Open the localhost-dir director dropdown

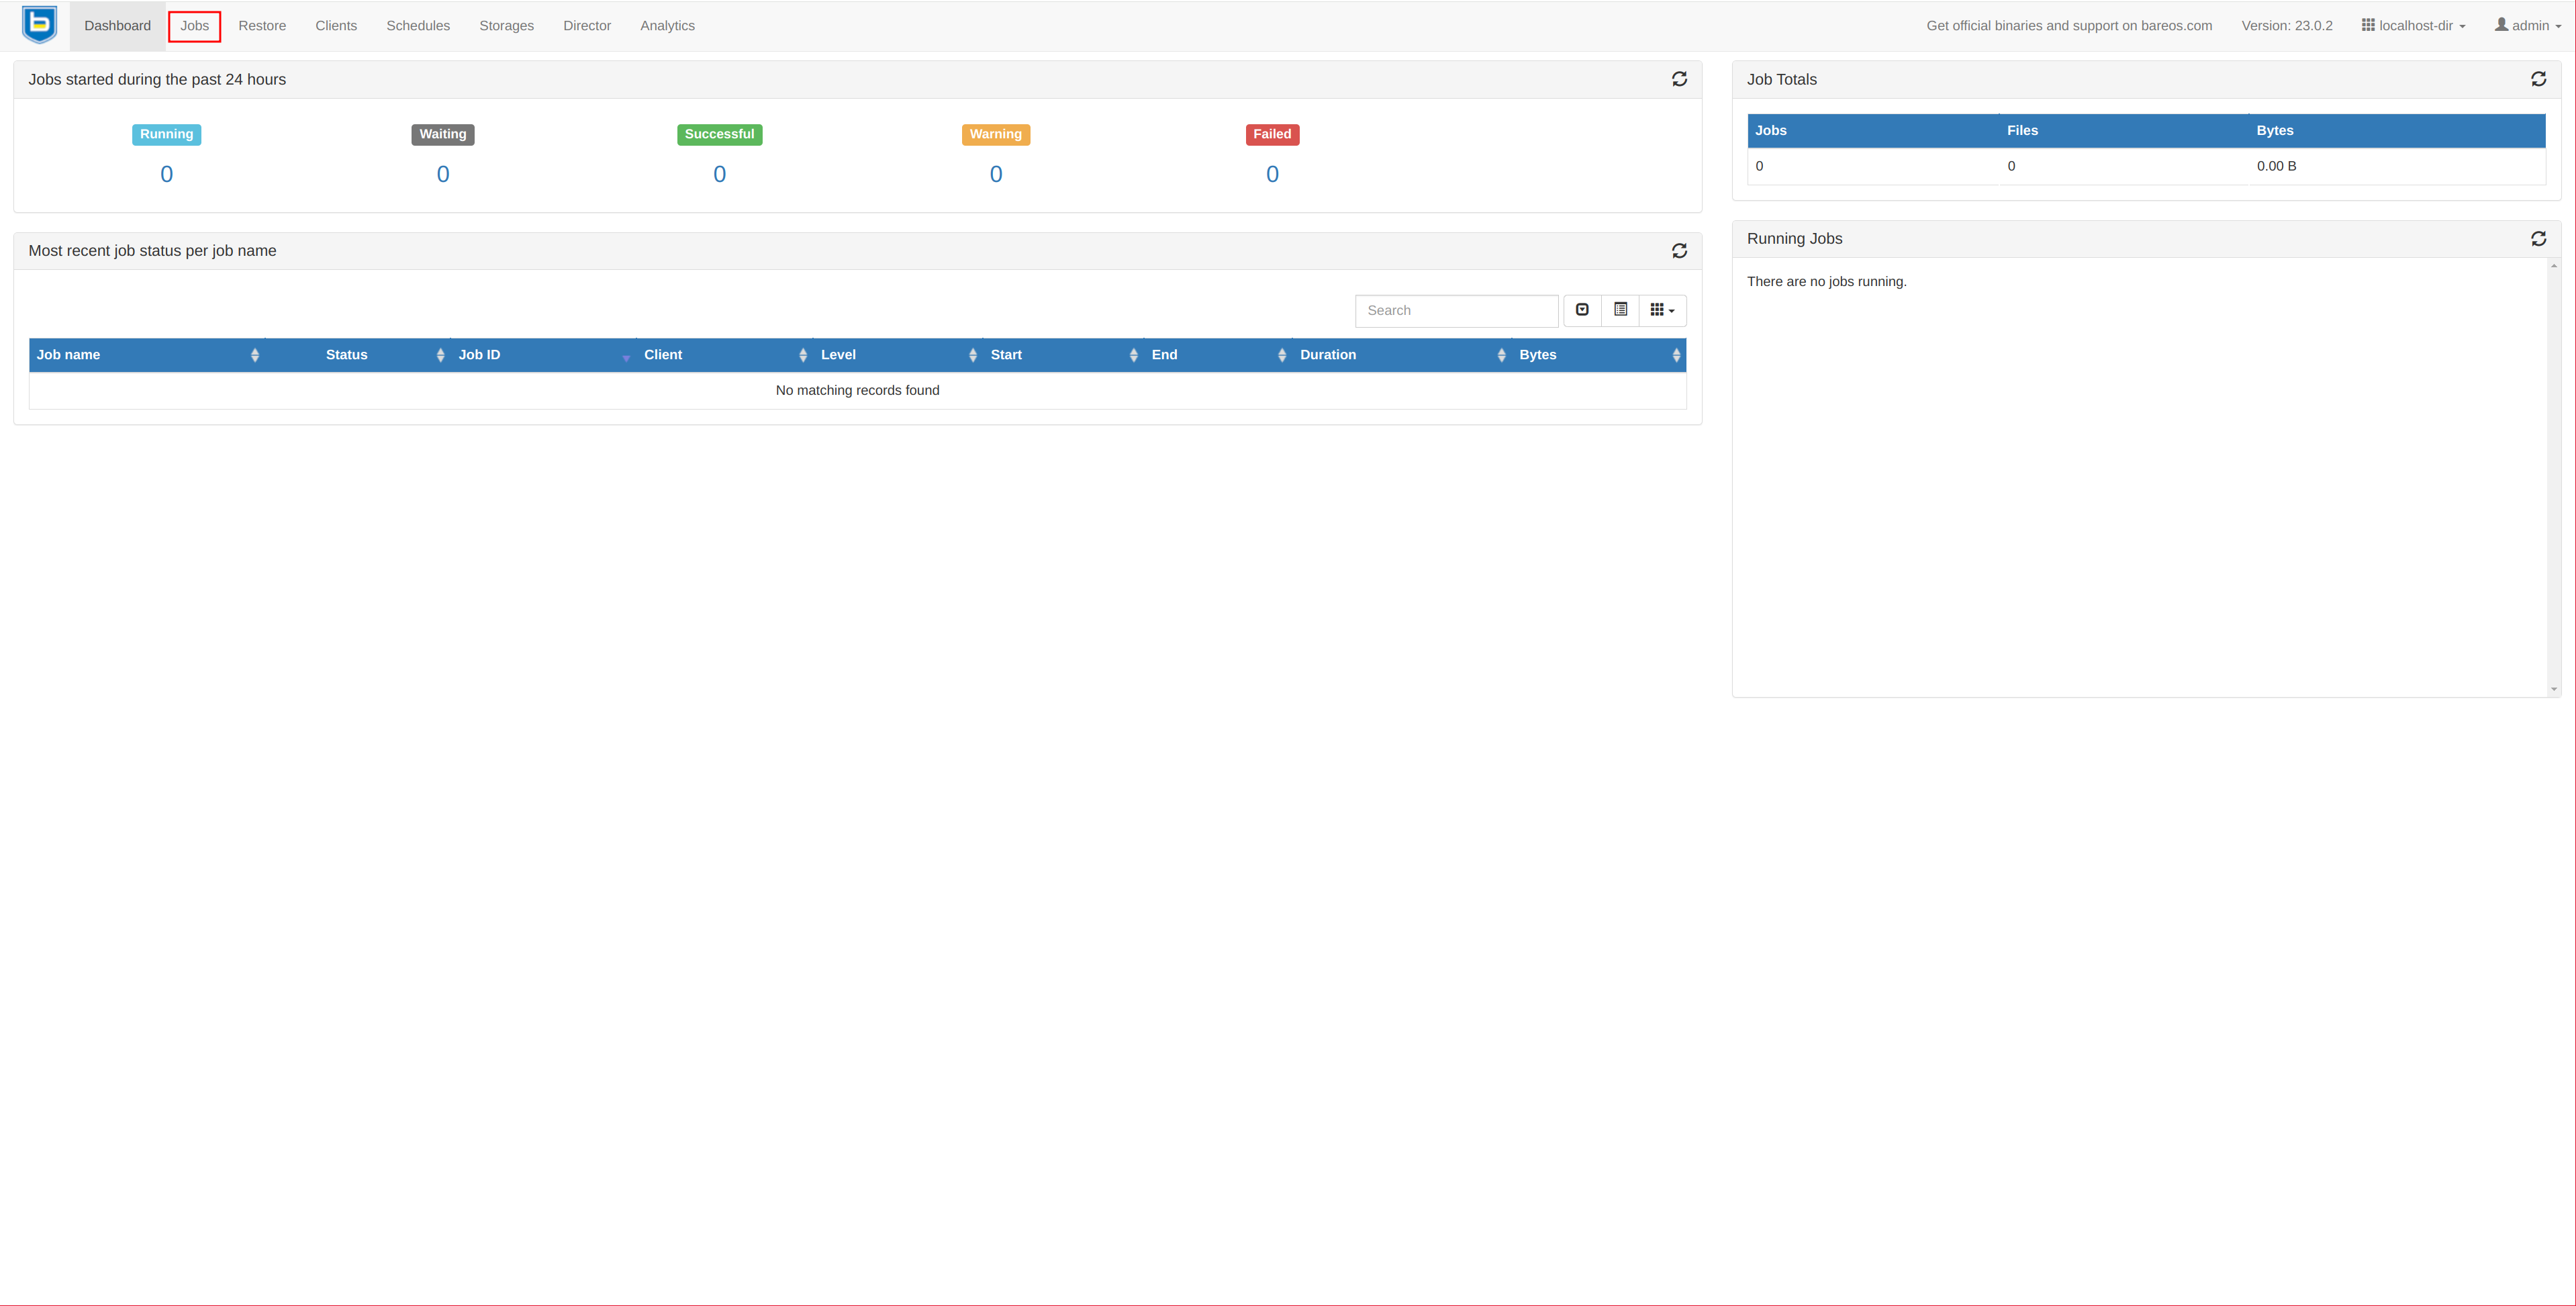[2414, 26]
